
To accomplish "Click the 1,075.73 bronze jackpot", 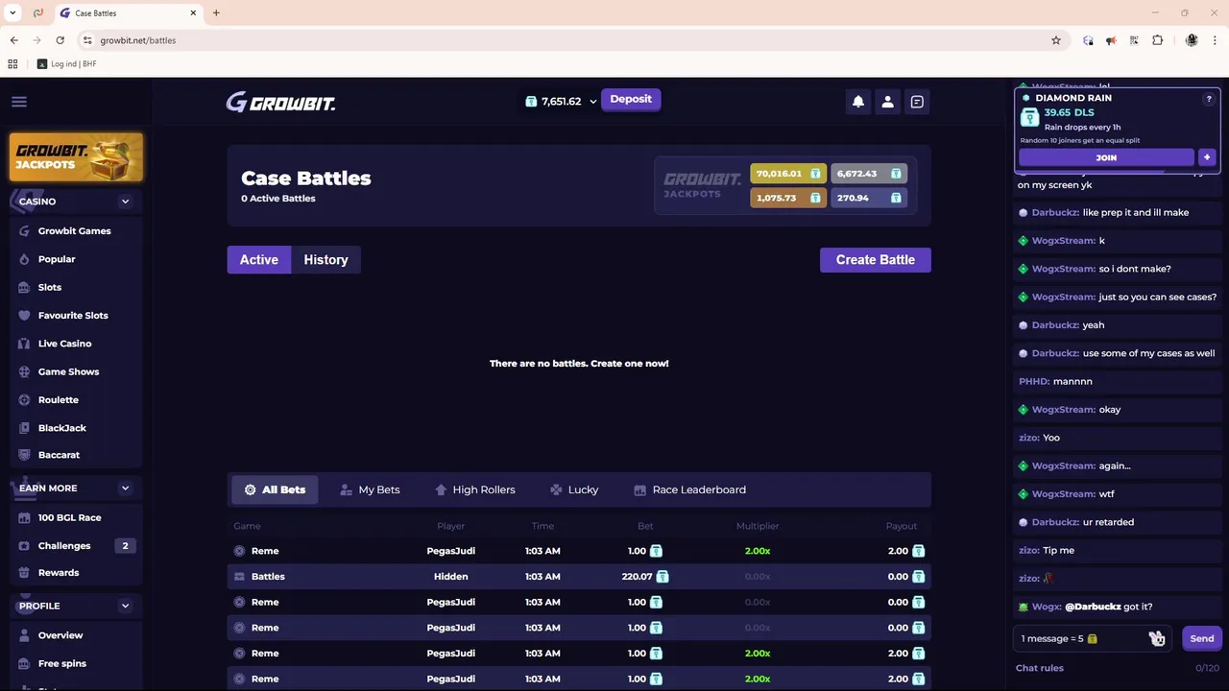I will pyautogui.click(x=788, y=198).
